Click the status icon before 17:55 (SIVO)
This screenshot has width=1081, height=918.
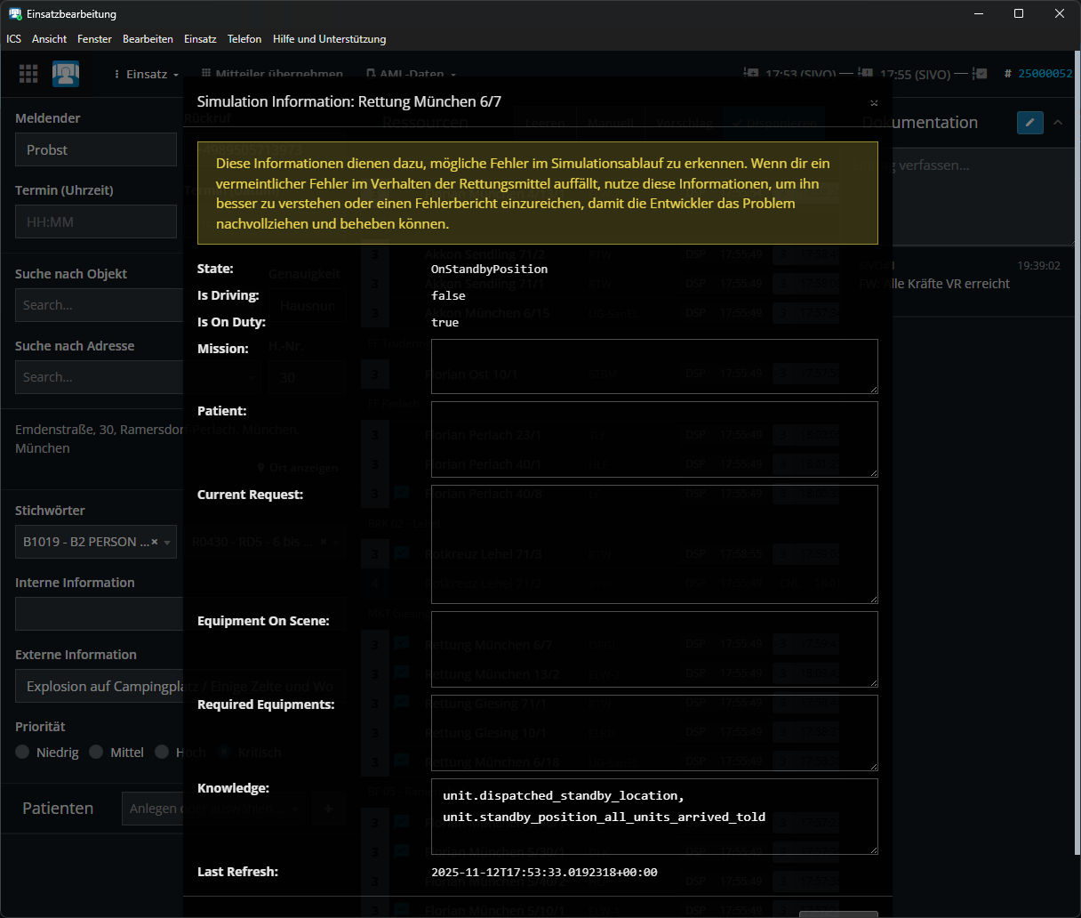click(x=865, y=74)
